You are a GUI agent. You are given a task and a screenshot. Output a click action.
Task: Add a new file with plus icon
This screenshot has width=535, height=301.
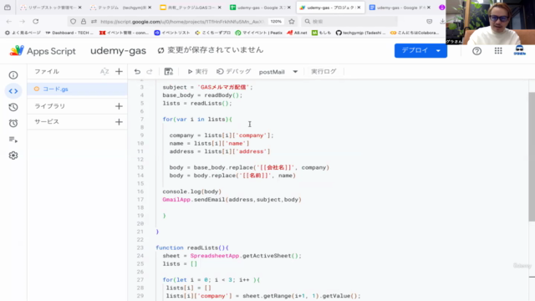[x=119, y=72]
